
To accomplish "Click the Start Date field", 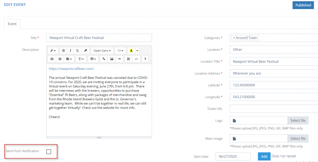I will click(233, 156).
